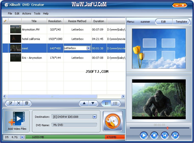Click the file list scroll-left arrow
Viewport: 194px width, 143px height.
[5, 96]
